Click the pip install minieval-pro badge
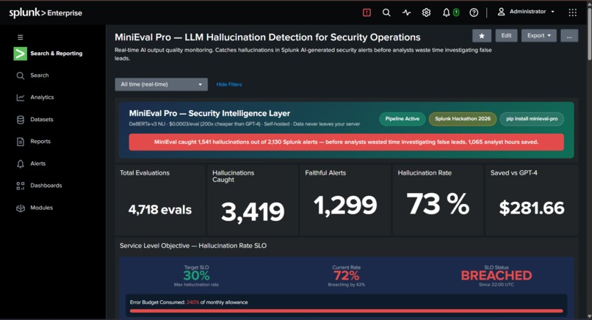592x320 pixels. pyautogui.click(x=532, y=119)
